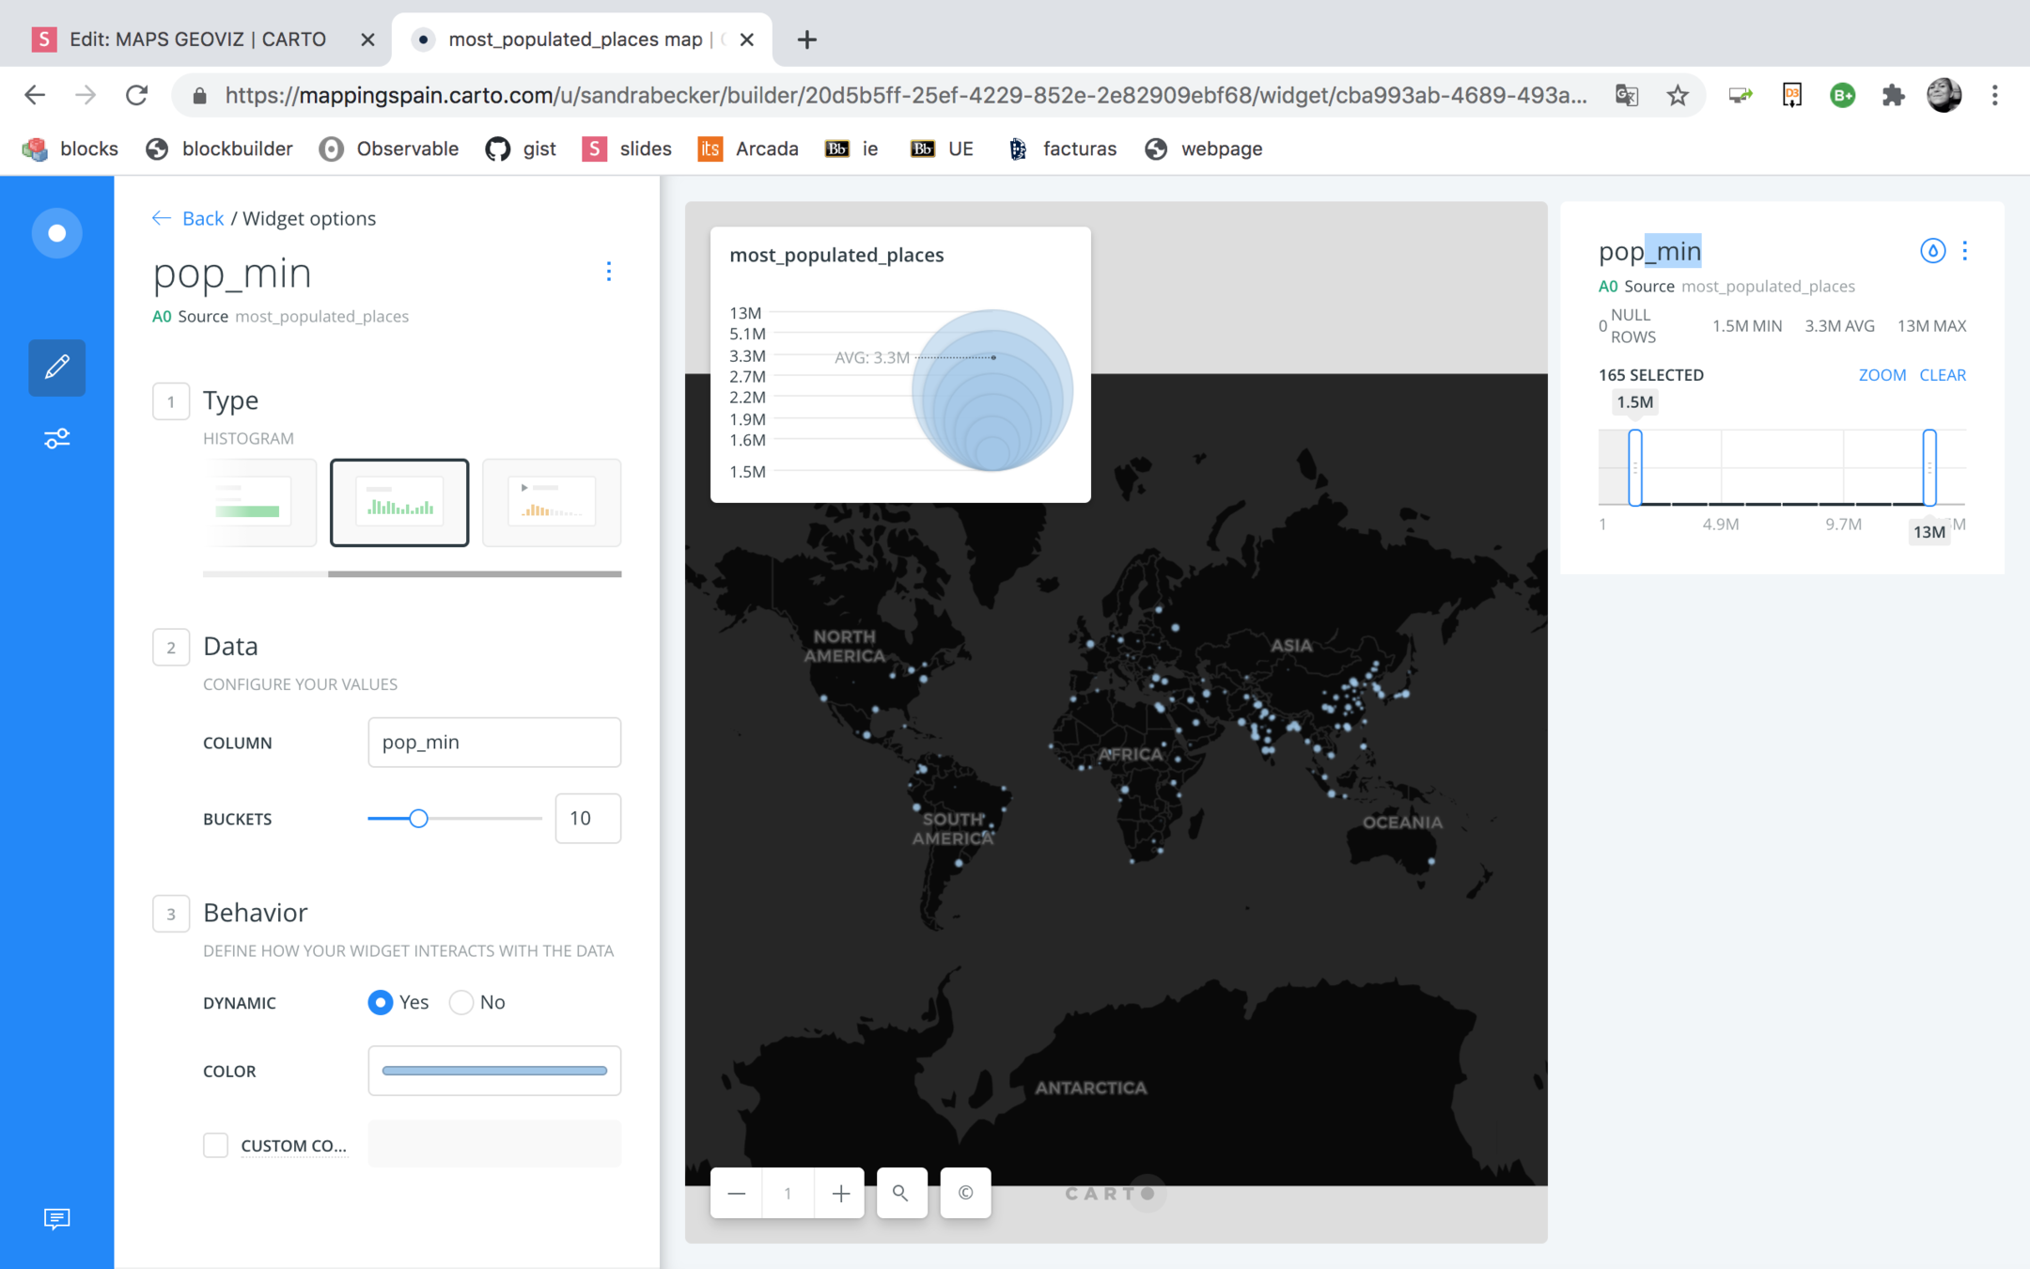
Task: Bookmark page with the star icon
Action: pos(1678,95)
